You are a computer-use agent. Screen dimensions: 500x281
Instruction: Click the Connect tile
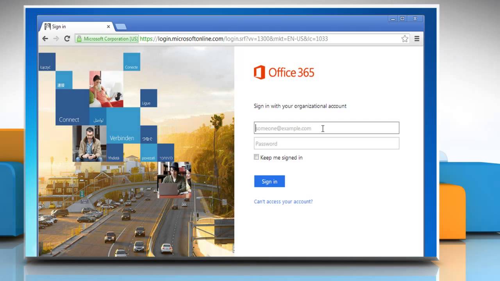(72, 107)
